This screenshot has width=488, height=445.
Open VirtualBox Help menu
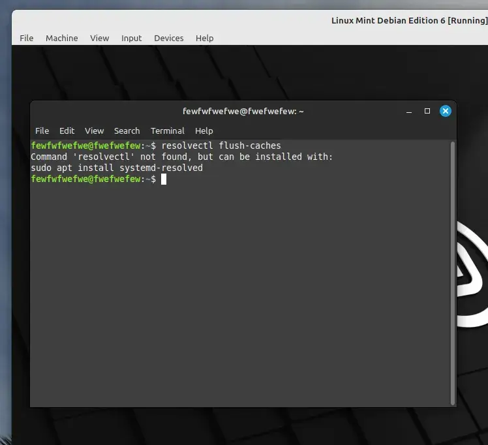point(204,38)
